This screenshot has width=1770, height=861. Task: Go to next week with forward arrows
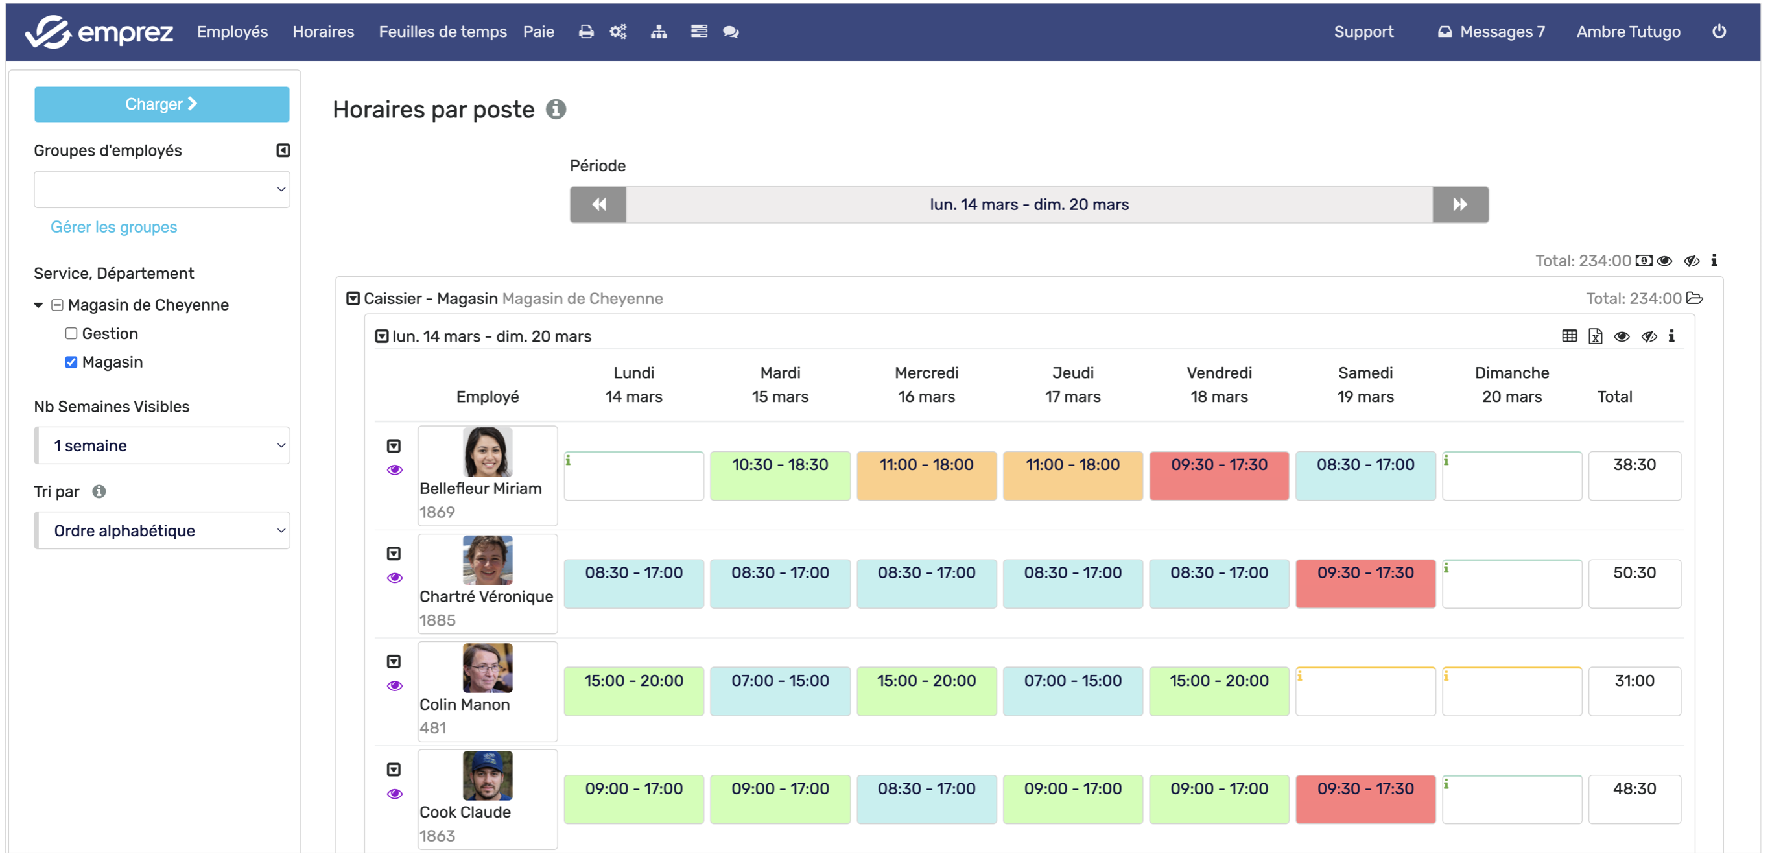[1459, 205]
